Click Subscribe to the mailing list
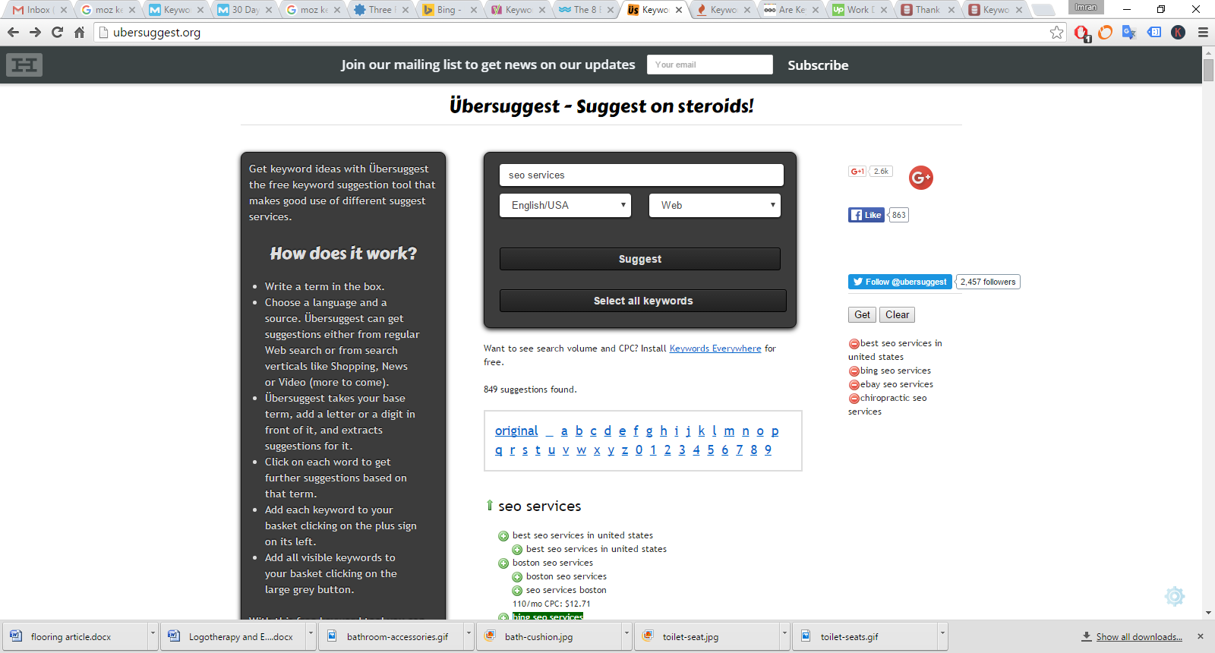This screenshot has width=1215, height=653. 818,65
